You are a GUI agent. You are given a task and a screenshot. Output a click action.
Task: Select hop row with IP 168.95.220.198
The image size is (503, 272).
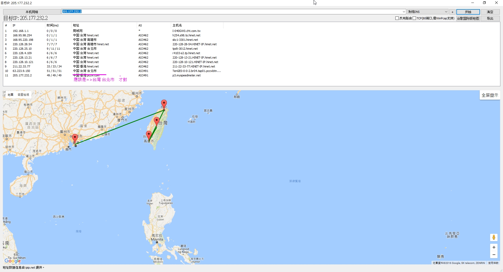coord(113,40)
